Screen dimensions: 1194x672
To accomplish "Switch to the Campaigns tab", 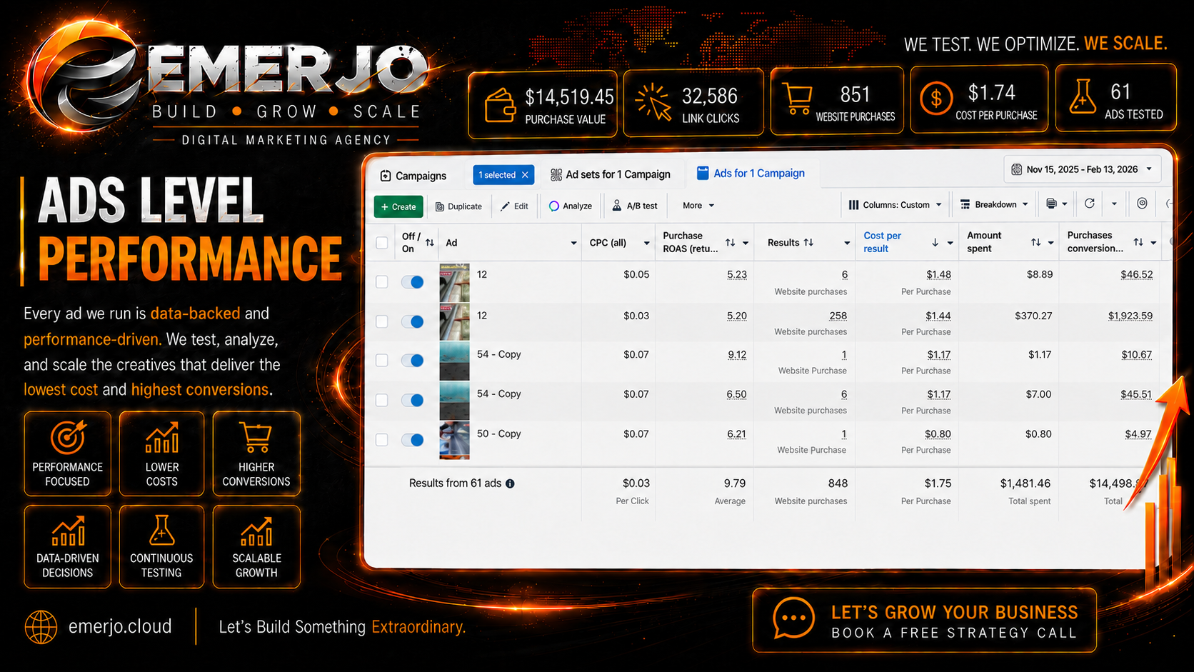I will 413,176.
